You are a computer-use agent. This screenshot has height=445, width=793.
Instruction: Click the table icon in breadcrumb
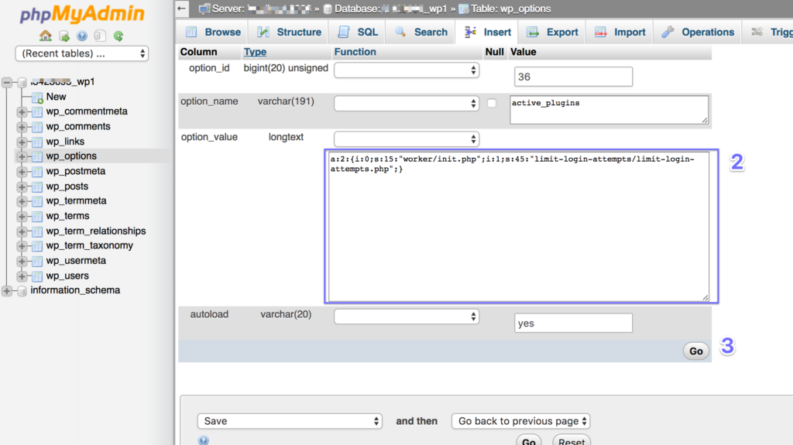pyautogui.click(x=464, y=9)
